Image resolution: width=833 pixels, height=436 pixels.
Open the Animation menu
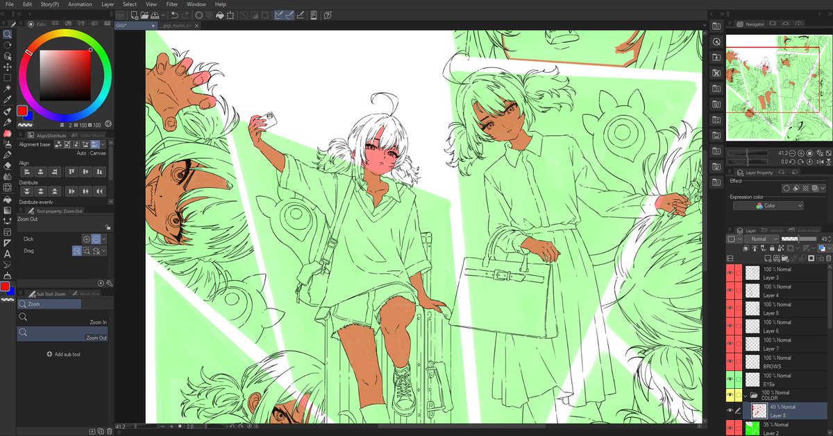[80, 4]
